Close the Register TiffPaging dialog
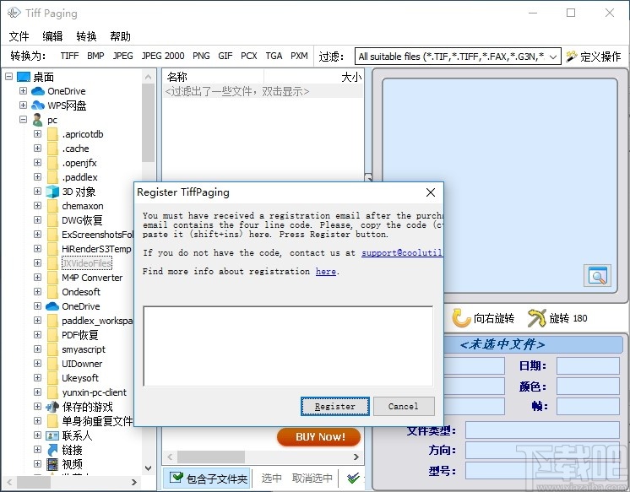Image resolution: width=630 pixels, height=492 pixels. (x=431, y=192)
